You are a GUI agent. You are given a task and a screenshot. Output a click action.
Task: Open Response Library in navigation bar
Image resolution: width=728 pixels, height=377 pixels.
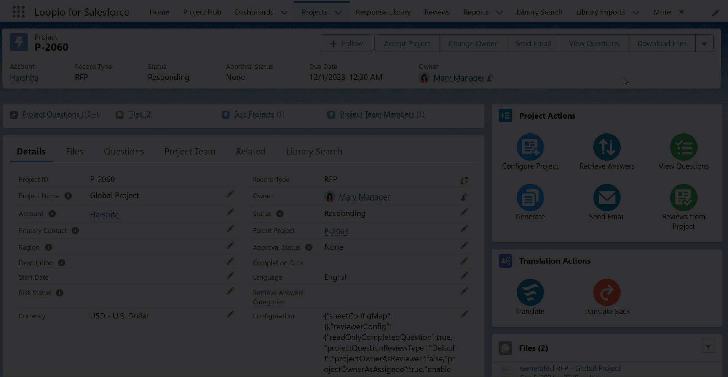pos(383,12)
